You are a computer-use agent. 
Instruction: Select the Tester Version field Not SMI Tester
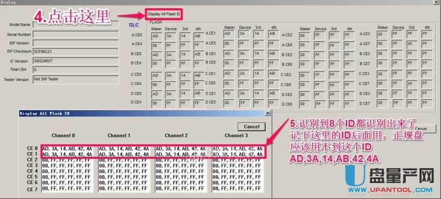click(x=76, y=79)
